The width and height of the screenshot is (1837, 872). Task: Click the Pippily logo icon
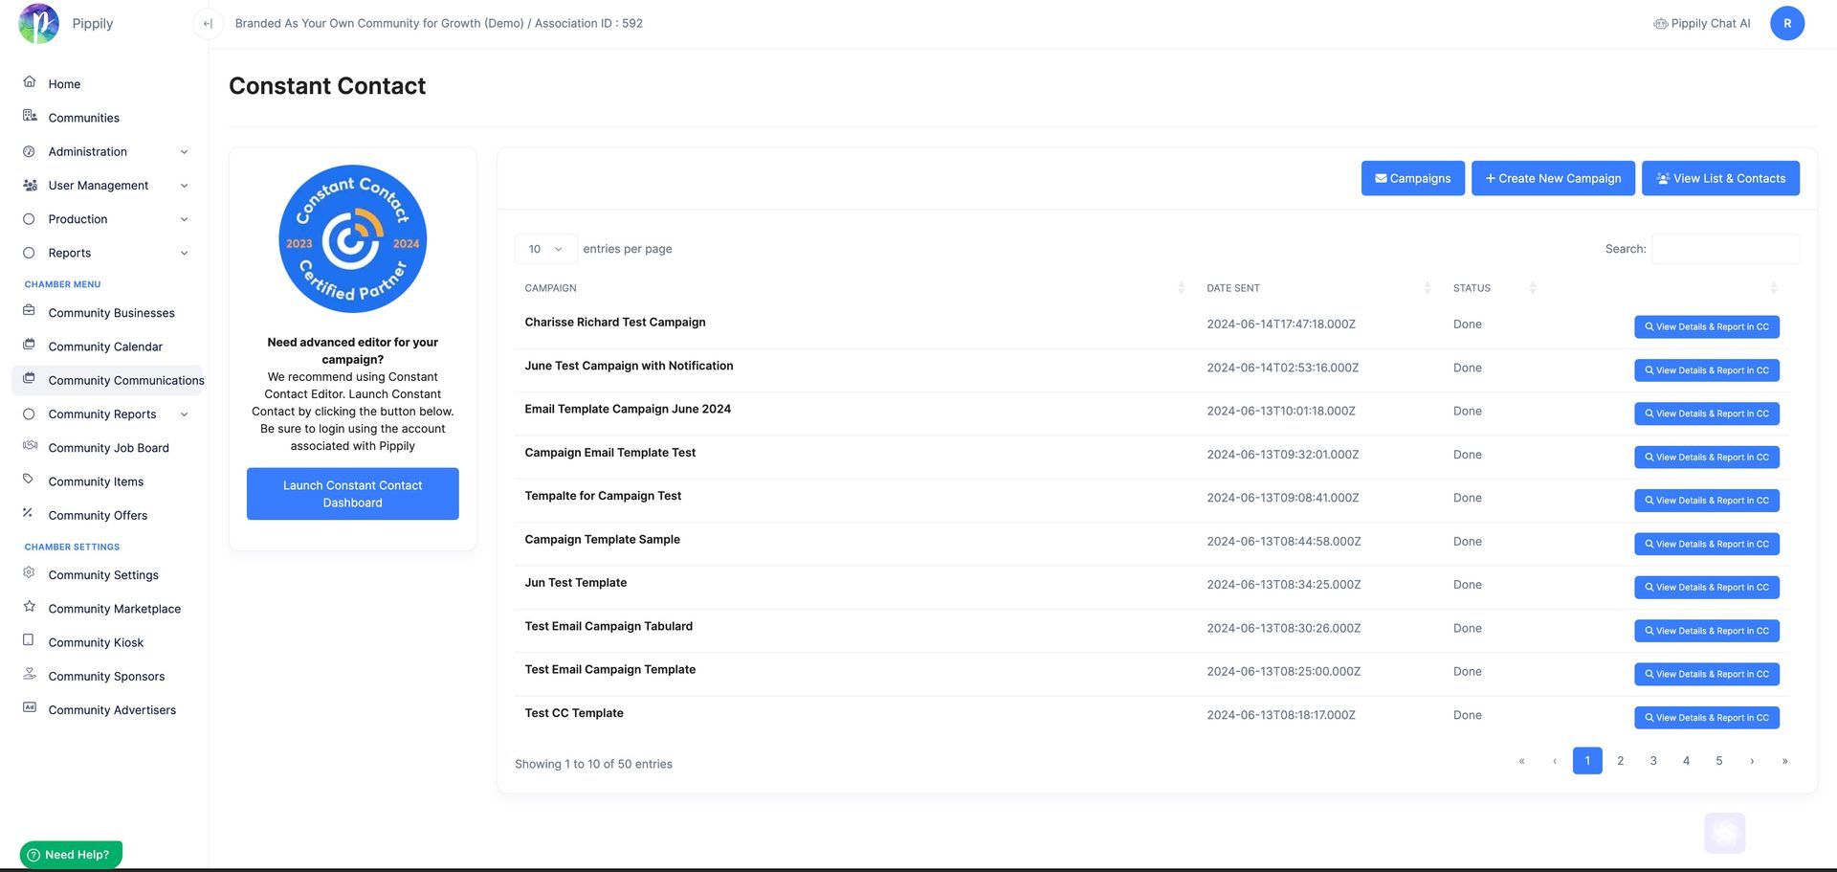[x=38, y=24]
